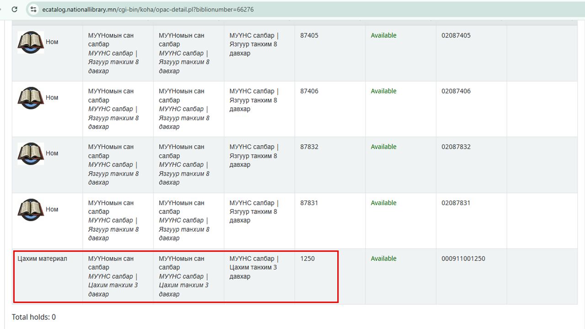Click the book icon for item 87831
Screen dimensions: 585x329
pos(31,210)
